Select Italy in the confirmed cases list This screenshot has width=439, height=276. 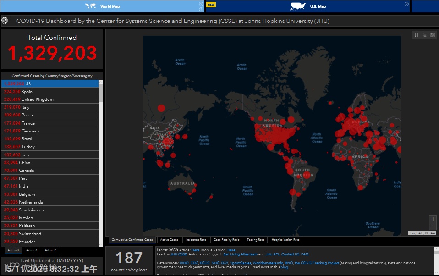tap(50, 107)
